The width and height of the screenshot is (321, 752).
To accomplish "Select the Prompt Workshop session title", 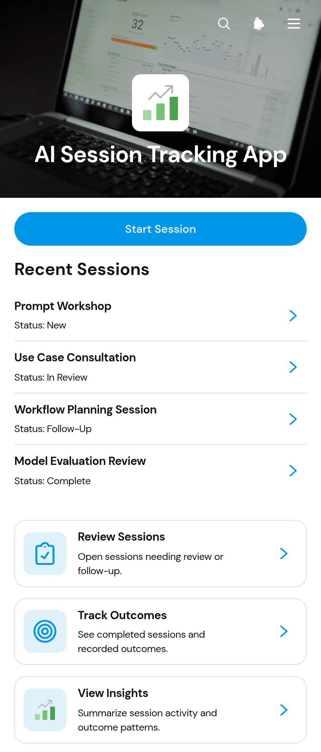I will point(63,306).
